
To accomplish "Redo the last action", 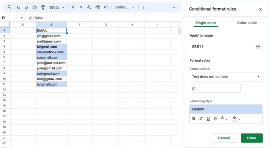I will [x=26, y=7].
